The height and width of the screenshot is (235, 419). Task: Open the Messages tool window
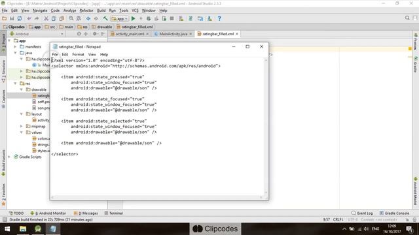tap(86, 213)
